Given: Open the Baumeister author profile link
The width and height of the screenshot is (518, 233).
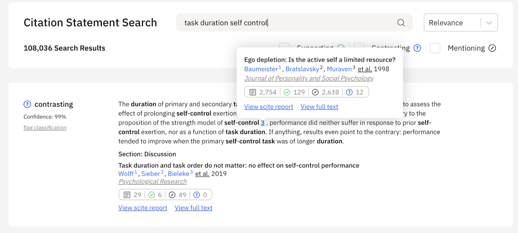Looking at the screenshot, I should coord(261,69).
